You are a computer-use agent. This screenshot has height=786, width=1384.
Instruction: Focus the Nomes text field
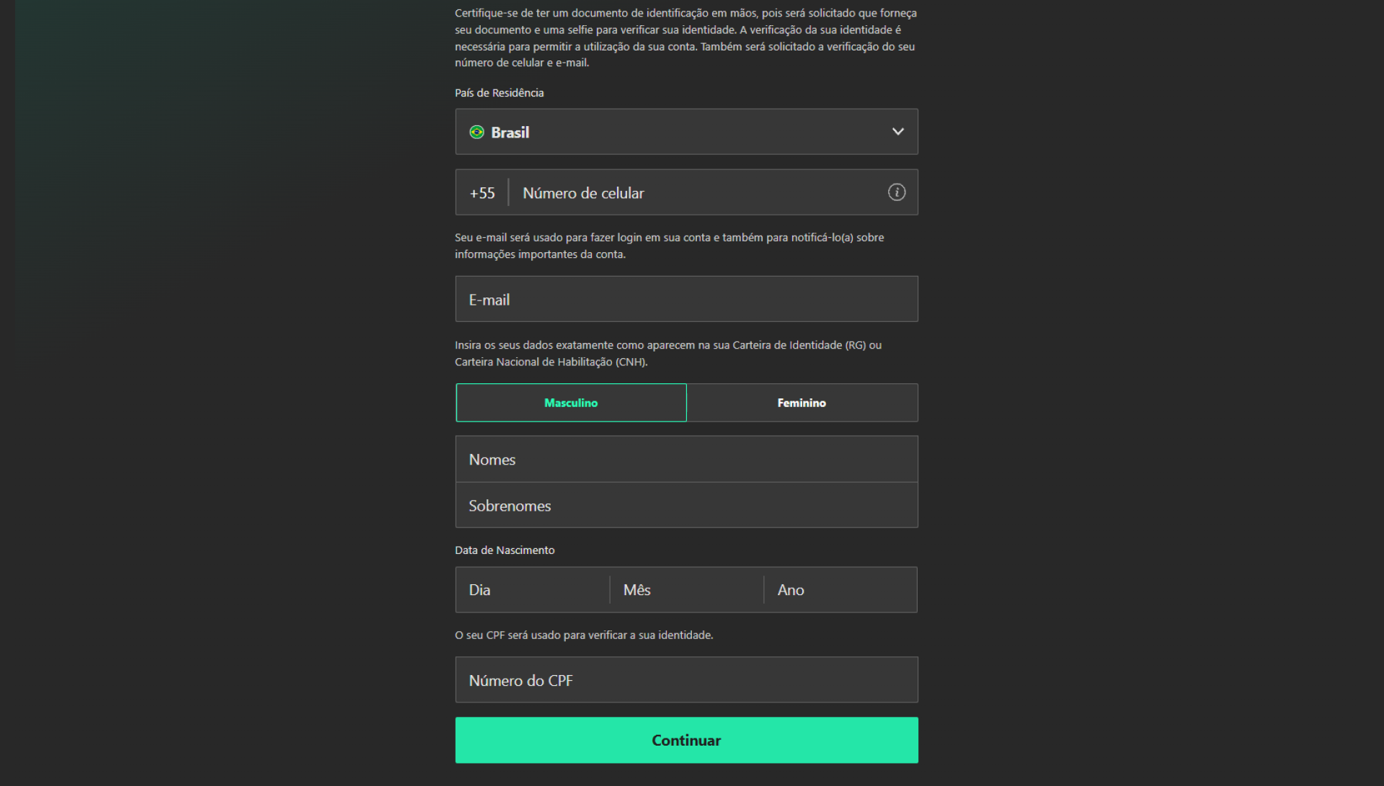(686, 460)
